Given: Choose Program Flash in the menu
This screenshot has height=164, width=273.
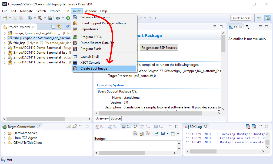Looking at the screenshot, I should point(104,49).
